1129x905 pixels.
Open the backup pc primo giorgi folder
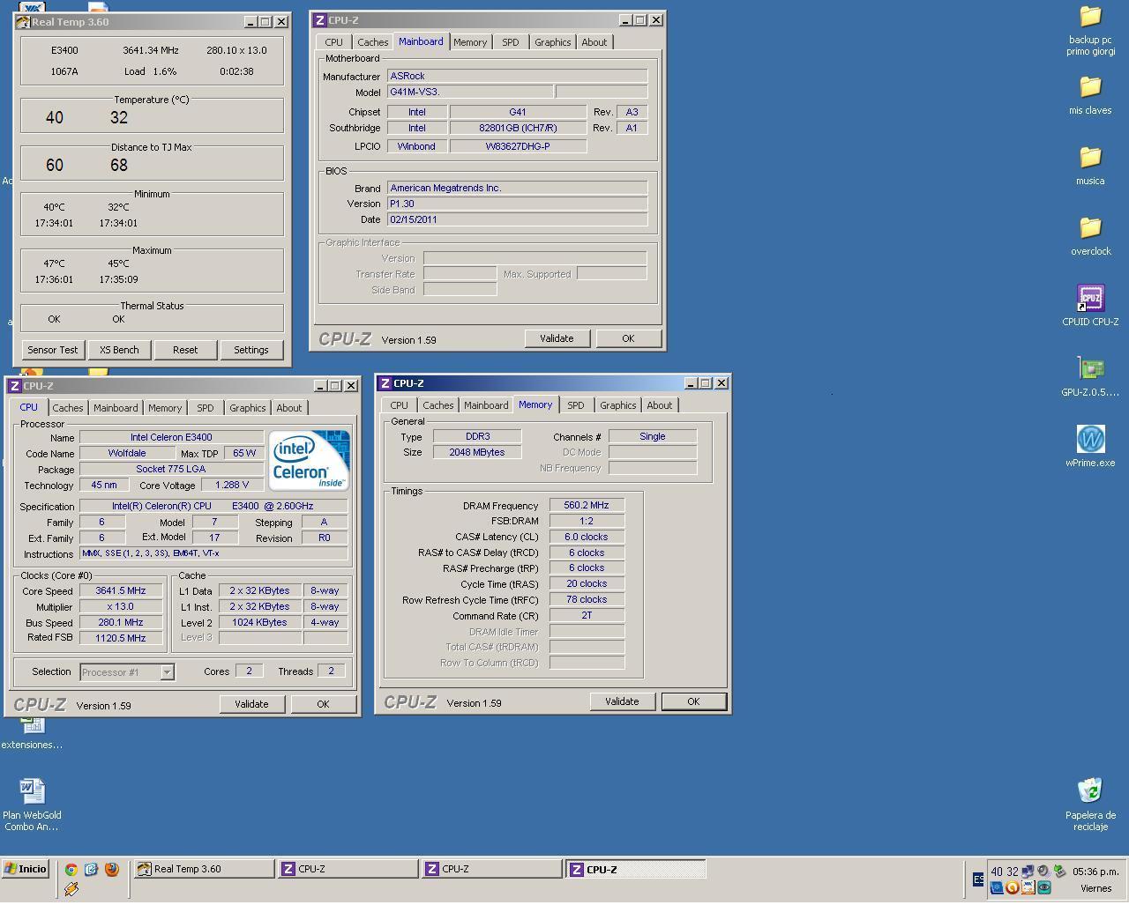click(x=1090, y=30)
